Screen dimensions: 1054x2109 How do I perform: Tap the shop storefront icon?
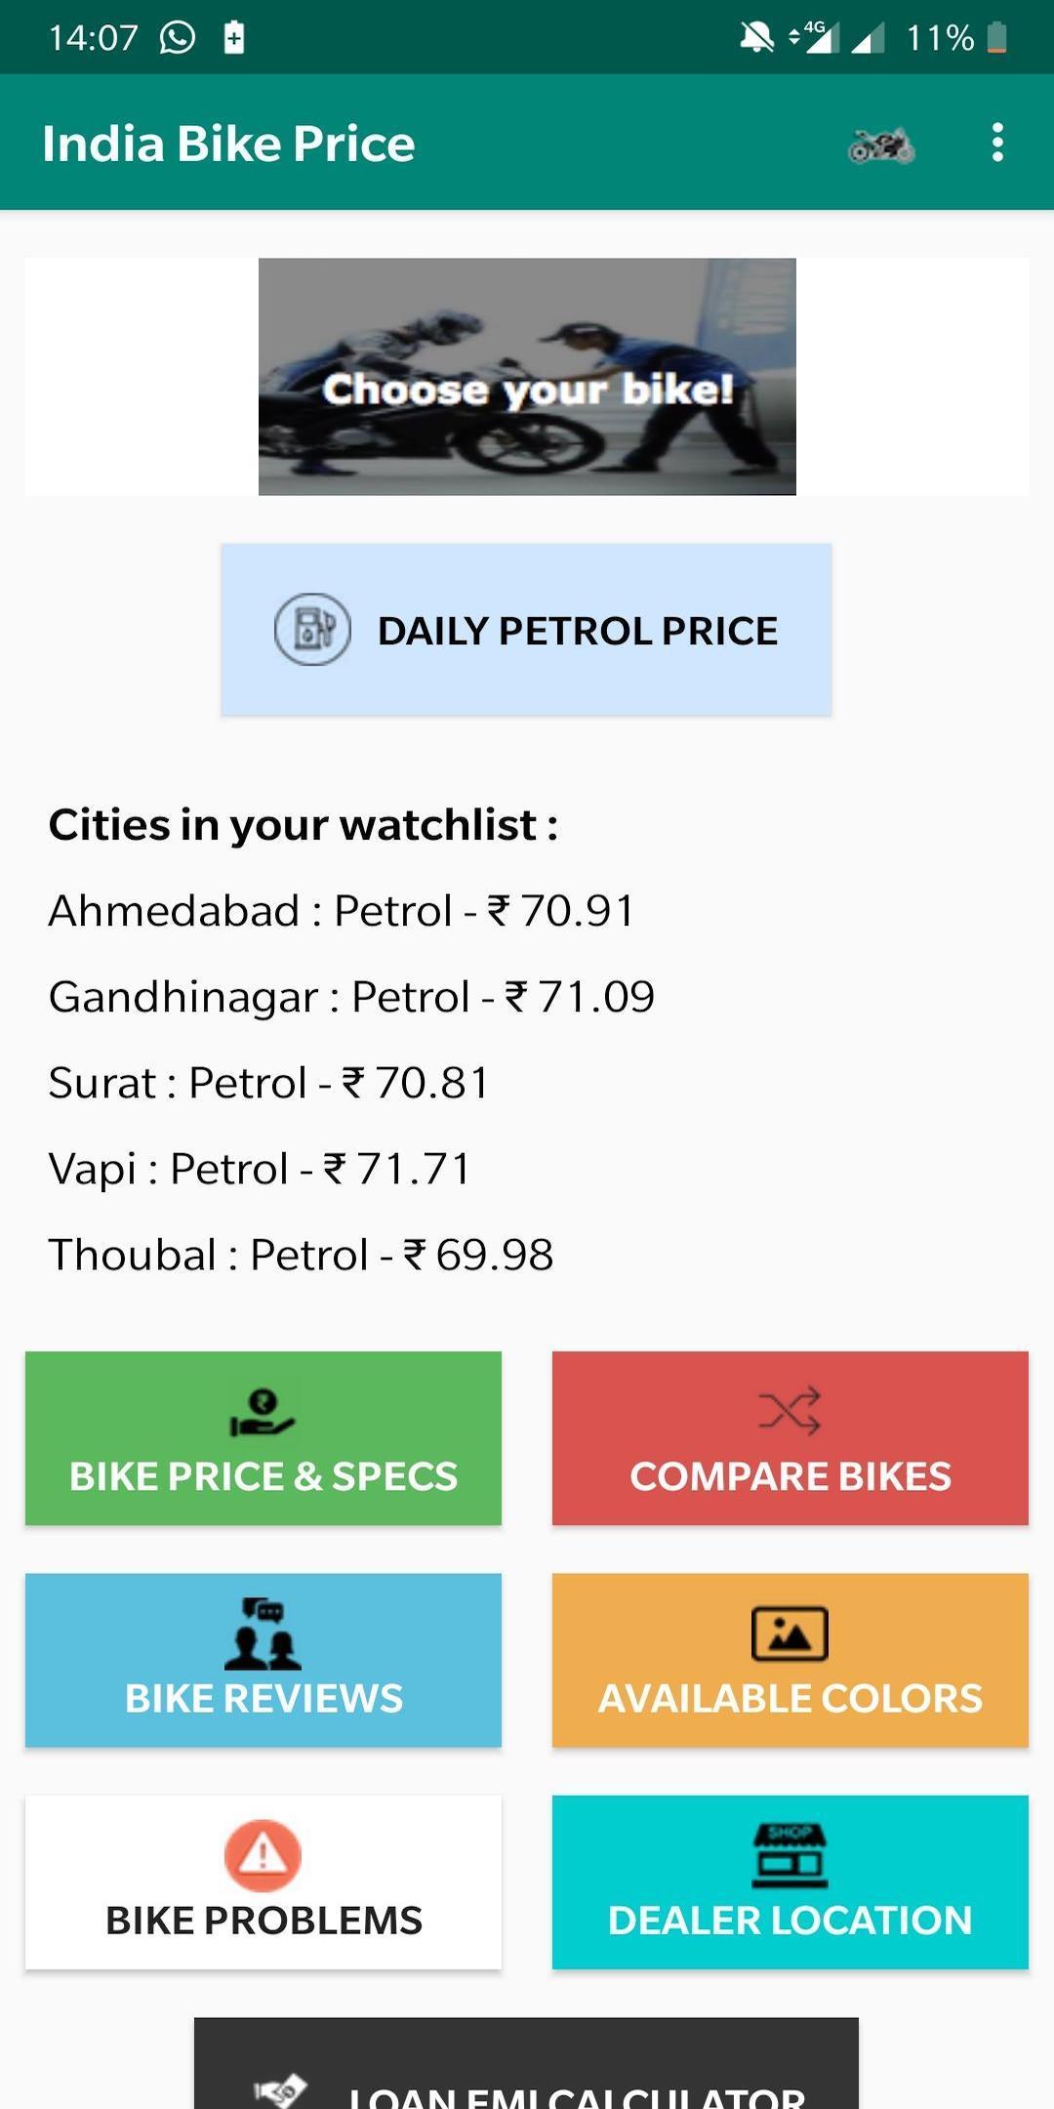pos(790,1855)
